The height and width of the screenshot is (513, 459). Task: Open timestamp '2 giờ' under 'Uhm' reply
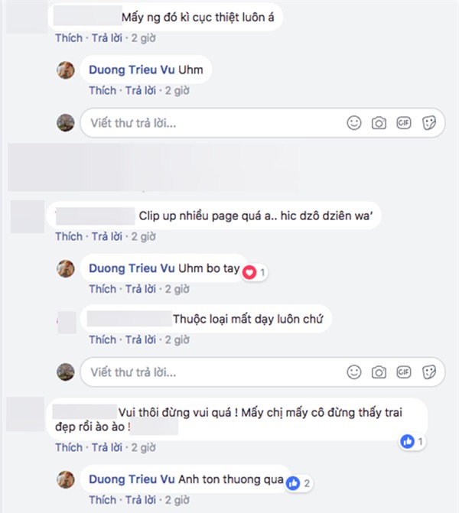[177, 90]
